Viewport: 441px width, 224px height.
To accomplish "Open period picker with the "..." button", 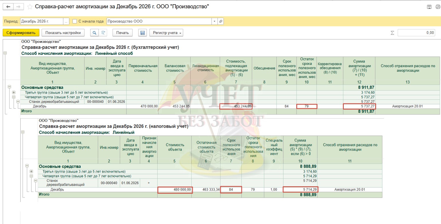I will coord(66,21).
